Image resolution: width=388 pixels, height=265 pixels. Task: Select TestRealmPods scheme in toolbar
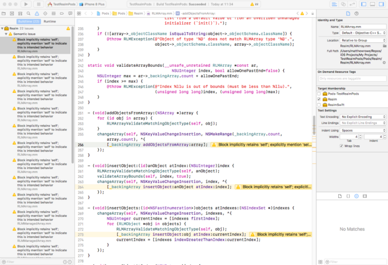(x=62, y=4)
